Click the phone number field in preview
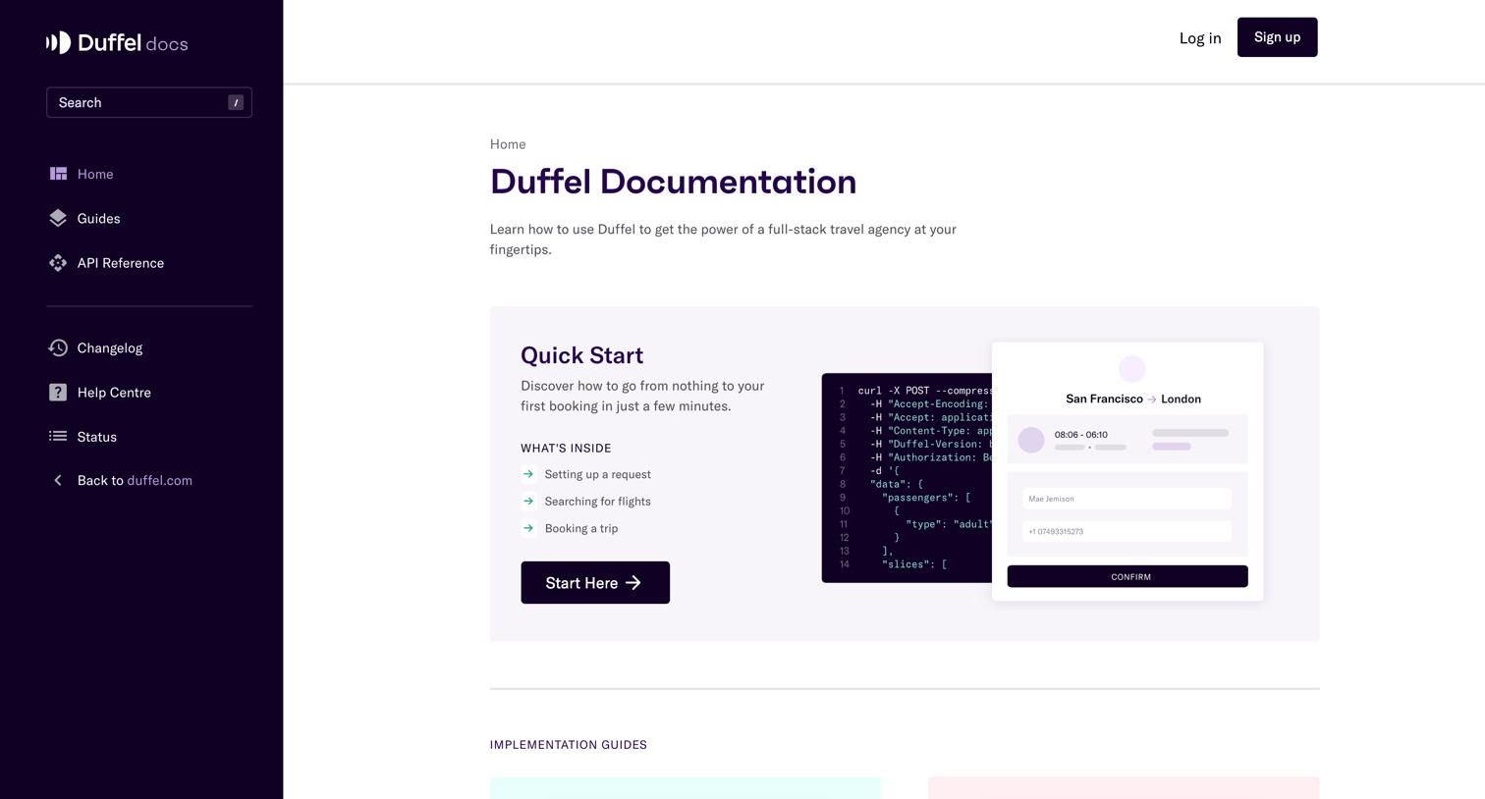This screenshot has width=1485, height=799. point(1127,531)
